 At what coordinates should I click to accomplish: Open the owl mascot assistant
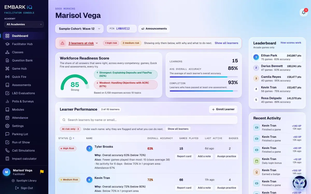tap(300, 183)
